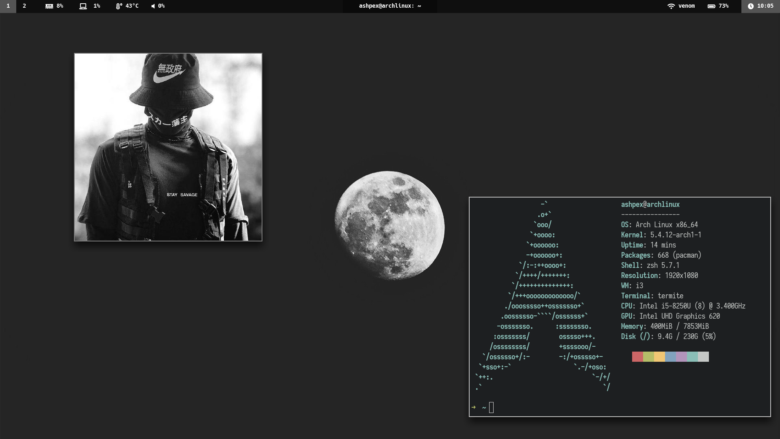Click the ashpex@archlinux window title
The image size is (780, 439).
point(389,6)
